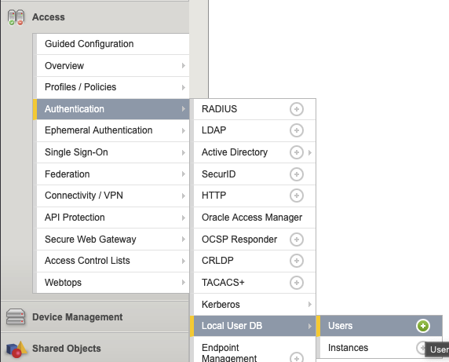Click the plus icon next to SecurID
Viewport: 449px width, 362px height.
tap(297, 174)
